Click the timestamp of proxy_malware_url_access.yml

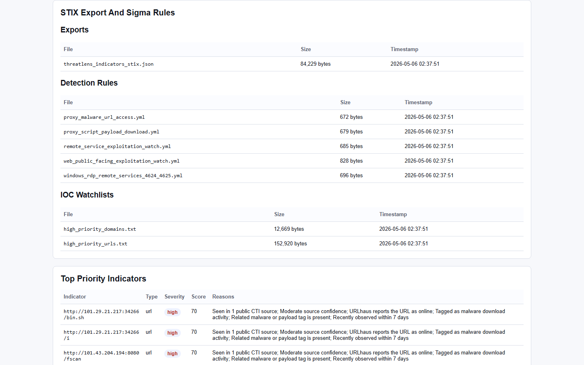429,117
